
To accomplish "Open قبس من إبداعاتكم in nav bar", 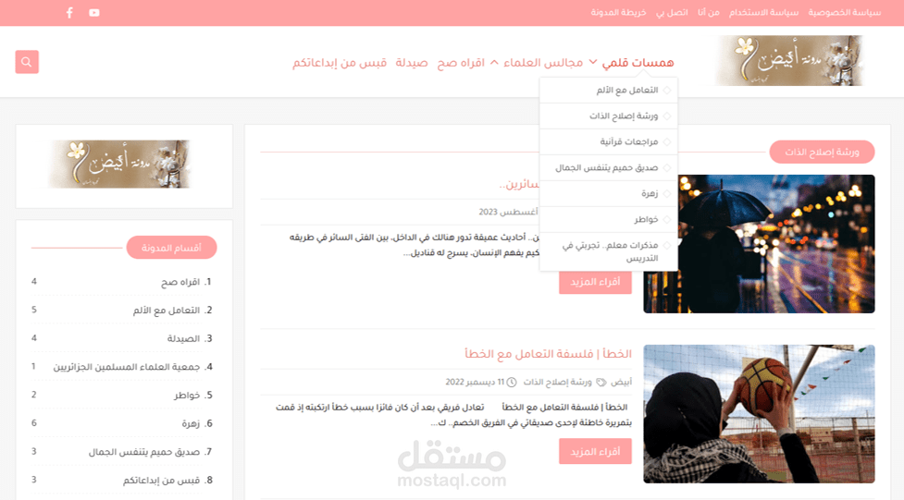I will tap(340, 62).
